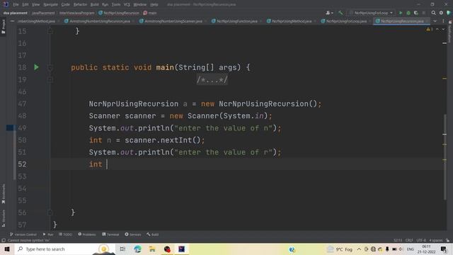This screenshot has width=453, height=255.
Task: Open the Build menu
Action: (94, 4)
